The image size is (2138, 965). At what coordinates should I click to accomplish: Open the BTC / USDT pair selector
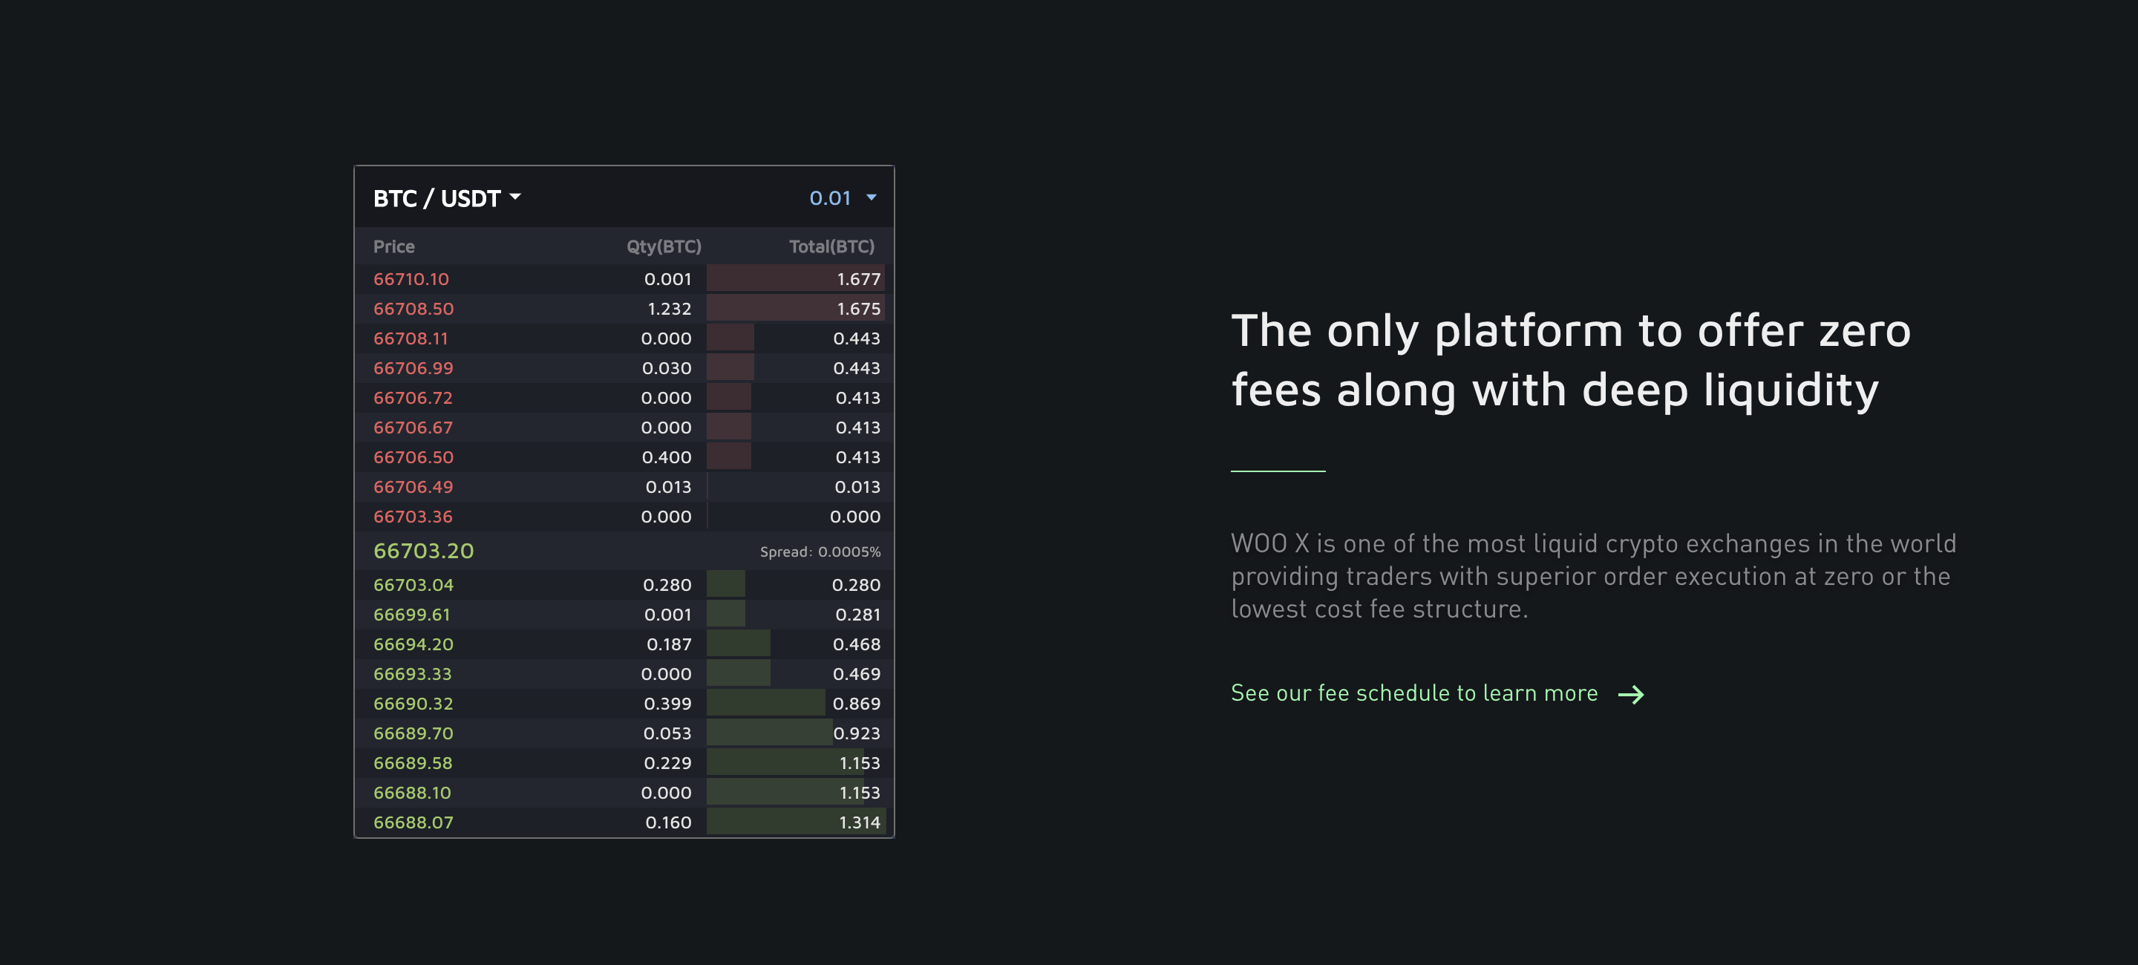click(x=436, y=197)
